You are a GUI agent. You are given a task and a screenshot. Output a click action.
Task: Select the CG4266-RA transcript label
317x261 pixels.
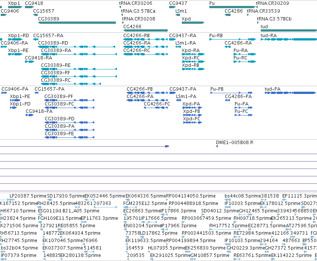(x=137, y=43)
